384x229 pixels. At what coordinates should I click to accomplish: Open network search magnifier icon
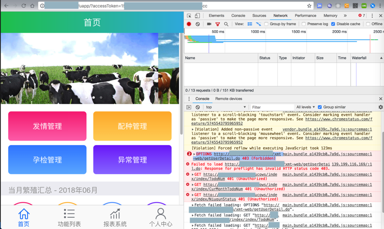(226, 24)
